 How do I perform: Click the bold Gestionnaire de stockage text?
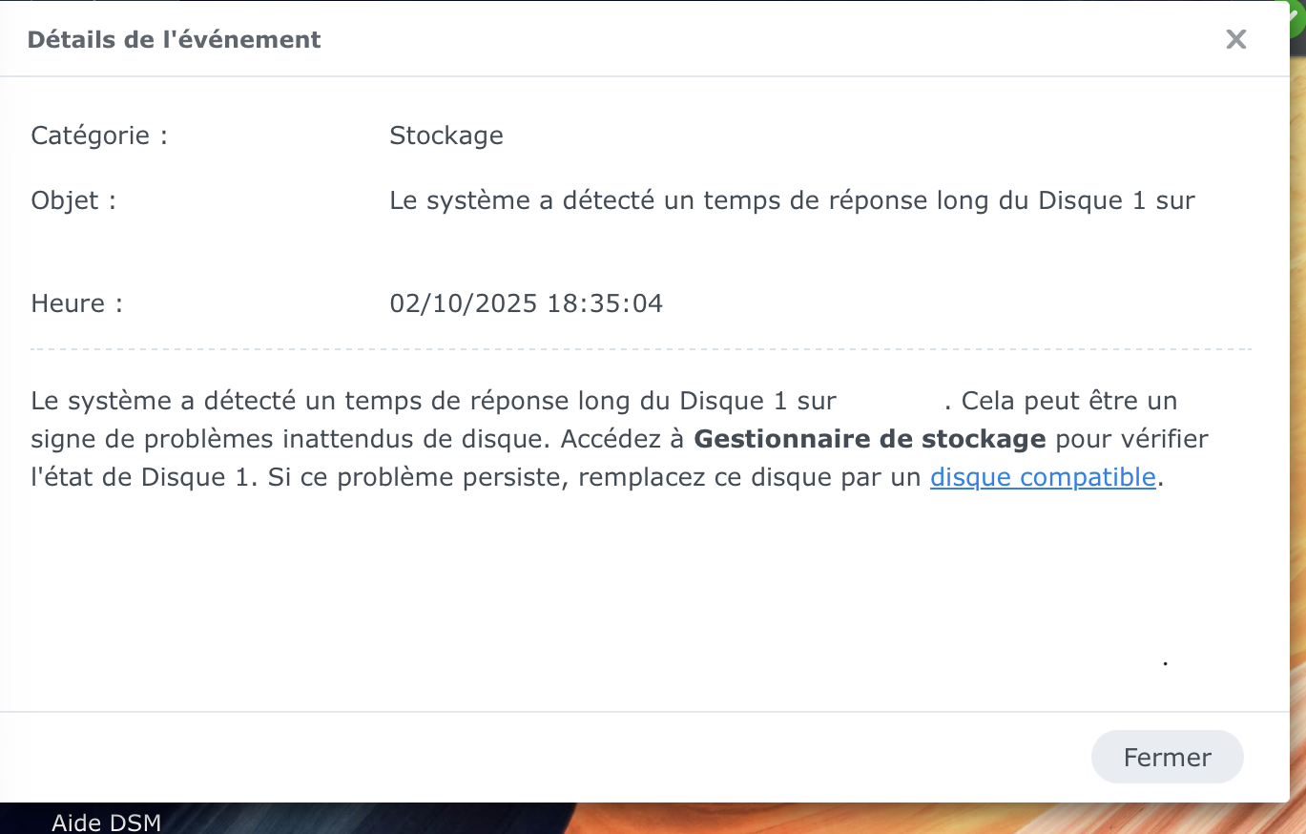(869, 439)
